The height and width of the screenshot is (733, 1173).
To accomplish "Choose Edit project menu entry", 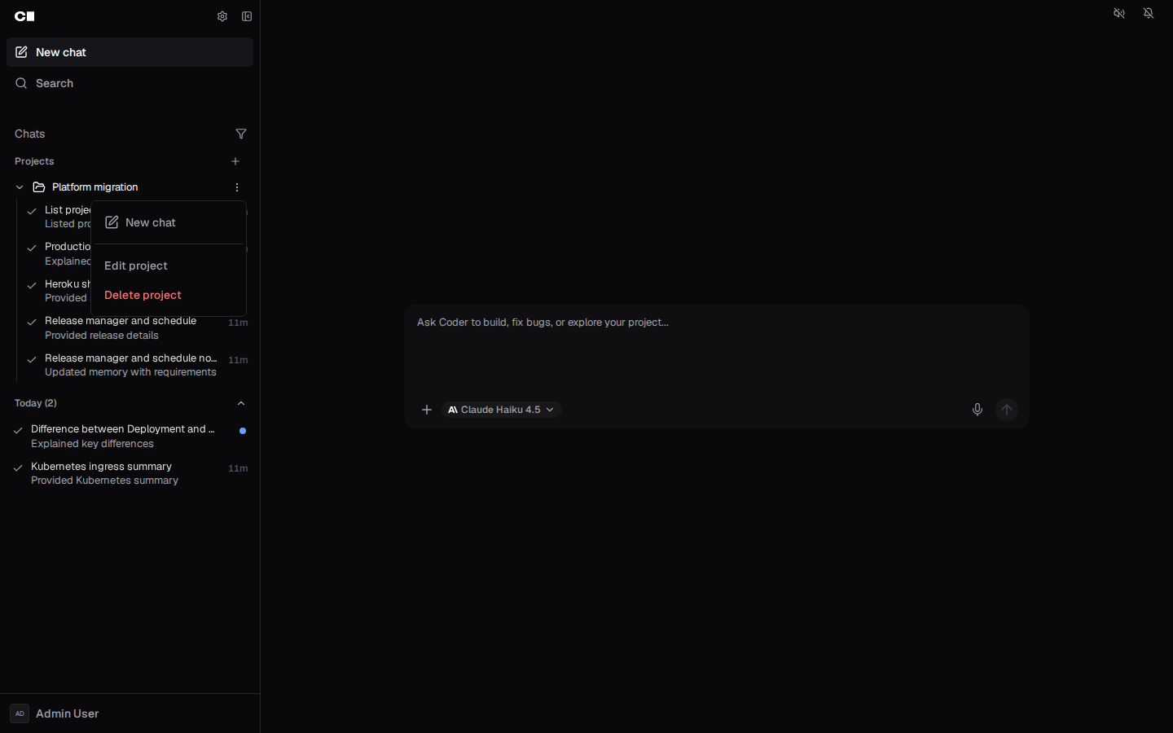I will coord(168,266).
